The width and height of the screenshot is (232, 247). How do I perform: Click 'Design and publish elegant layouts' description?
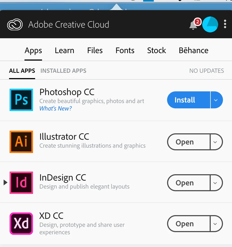tap(84, 187)
